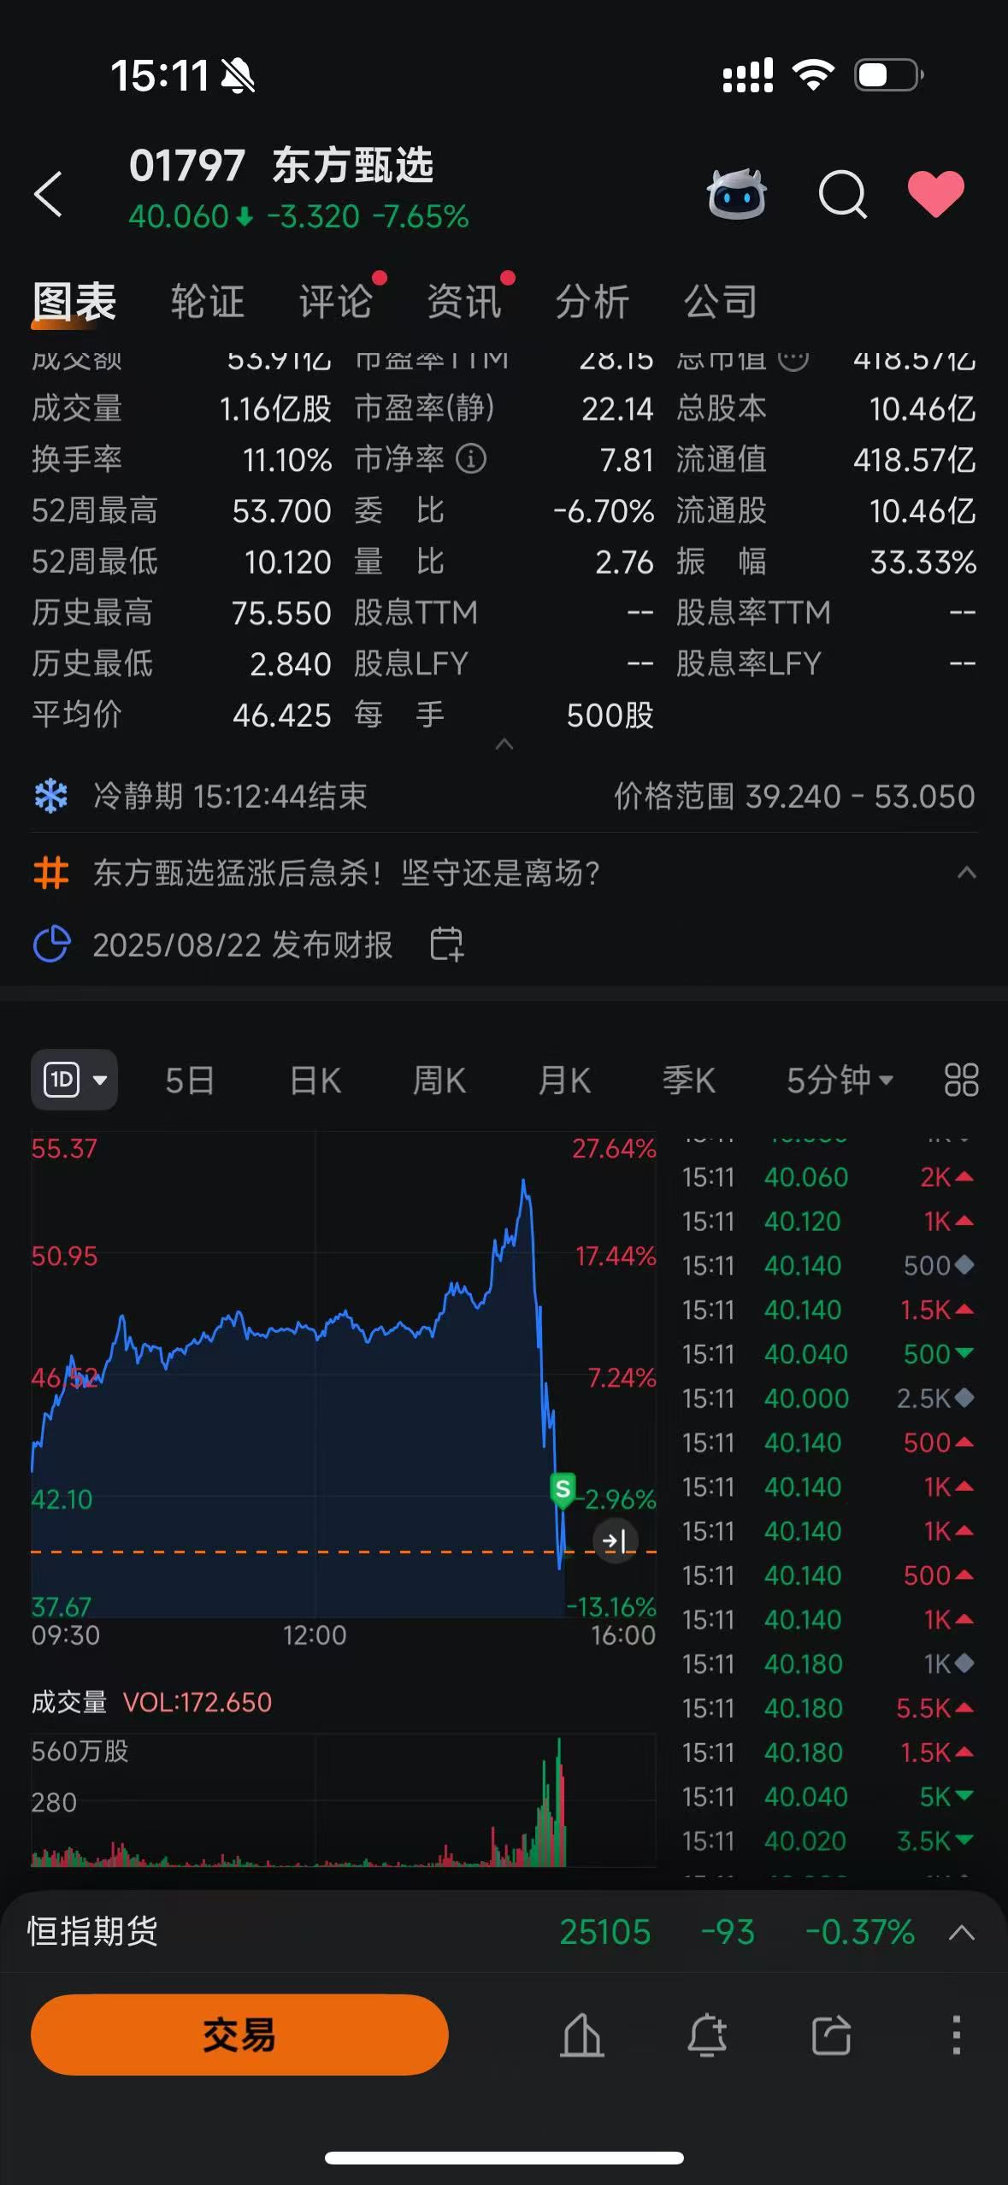Image resolution: width=1008 pixels, height=2185 pixels.
Task: Open the 5分钟 interval dropdown
Action: 840,1081
